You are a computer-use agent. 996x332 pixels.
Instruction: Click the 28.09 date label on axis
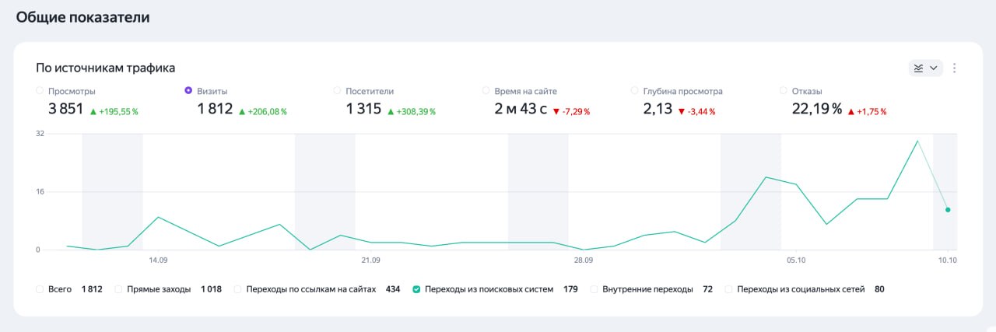point(583,260)
